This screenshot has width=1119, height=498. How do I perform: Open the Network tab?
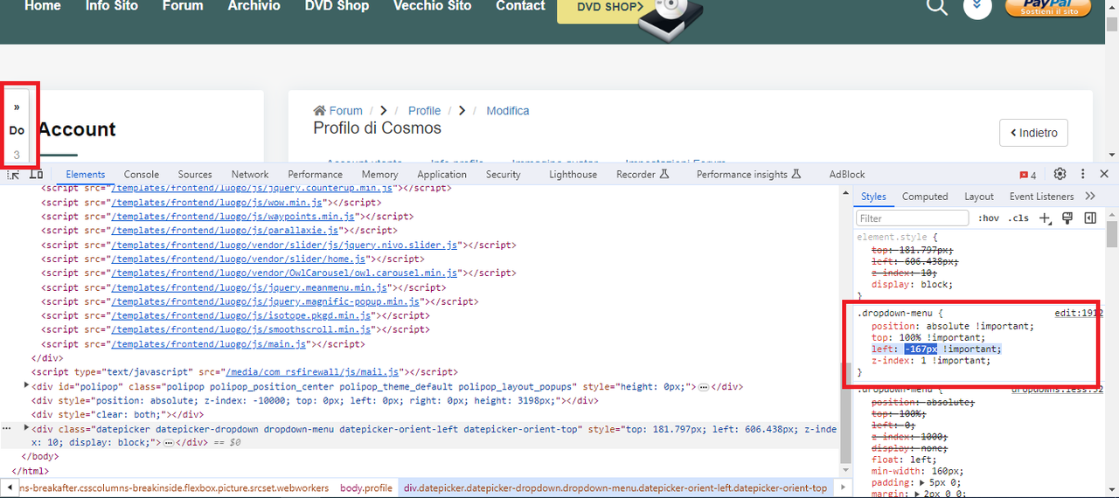pyautogui.click(x=250, y=175)
